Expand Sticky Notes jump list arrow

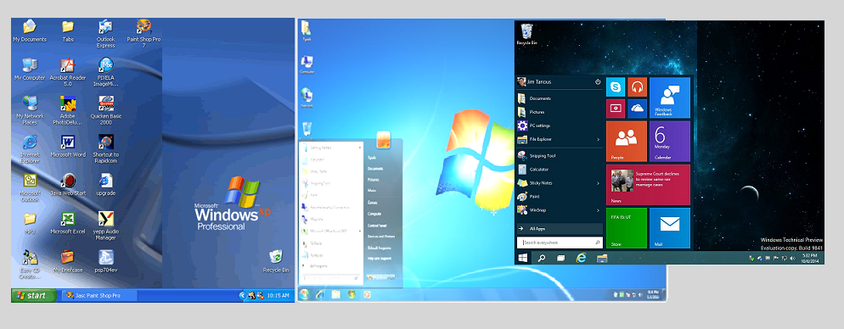[x=599, y=183]
